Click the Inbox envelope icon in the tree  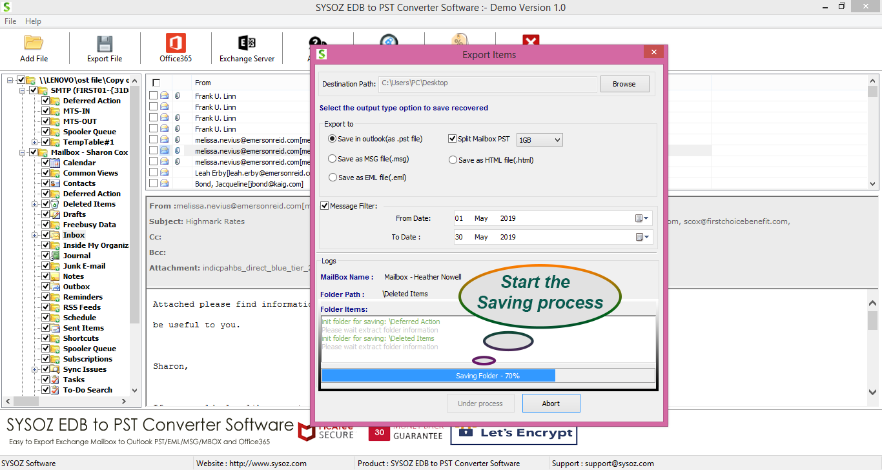pos(56,235)
